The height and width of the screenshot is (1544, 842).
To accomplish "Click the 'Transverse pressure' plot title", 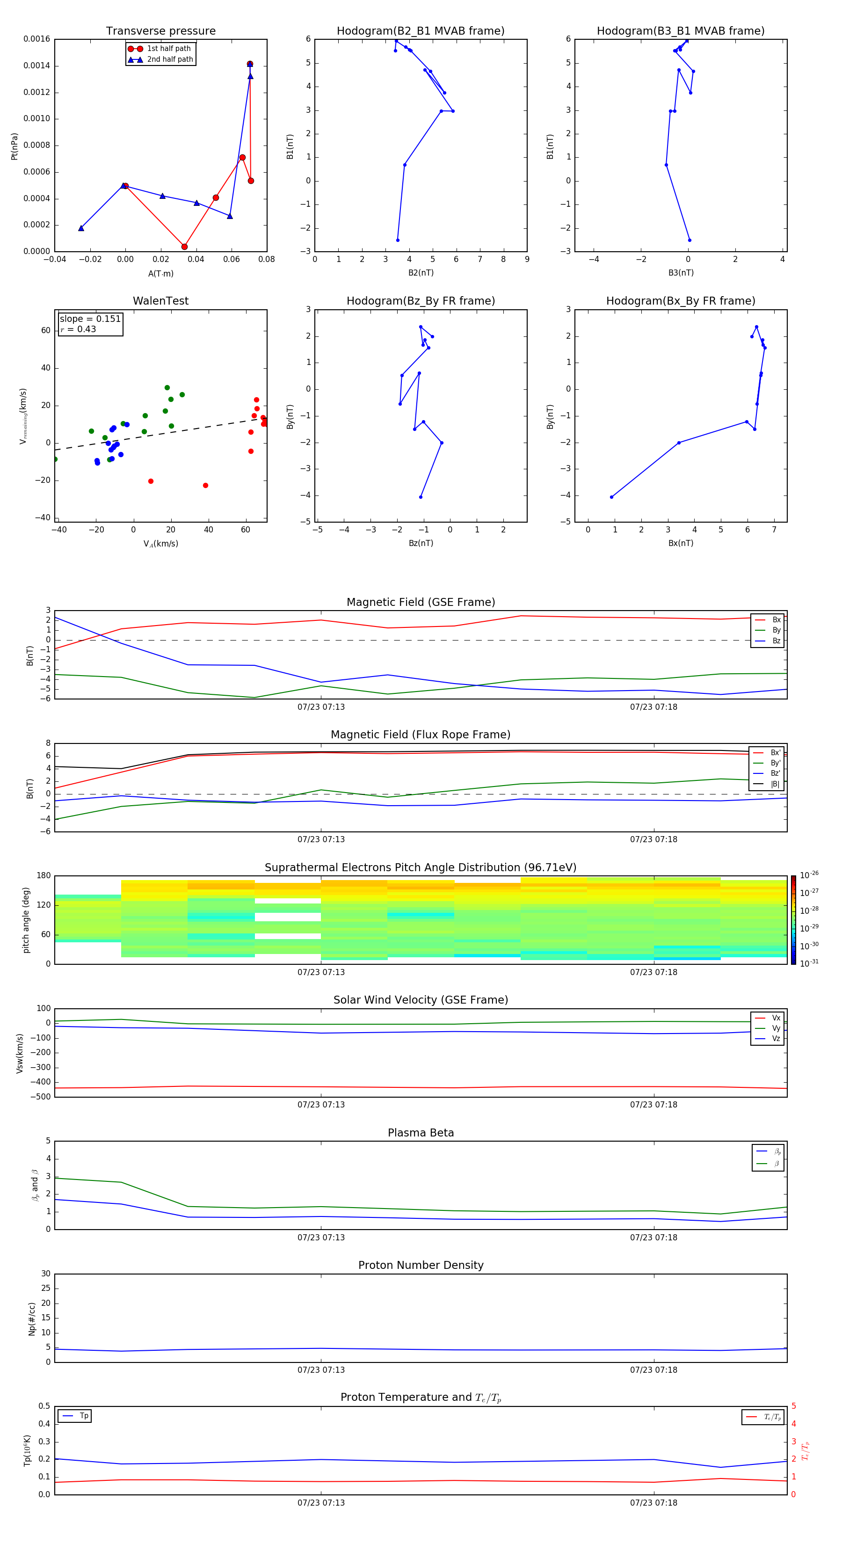I will point(160,31).
